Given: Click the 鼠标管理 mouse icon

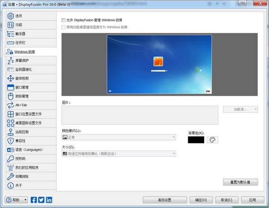Looking at the screenshot, I should 10,96.
